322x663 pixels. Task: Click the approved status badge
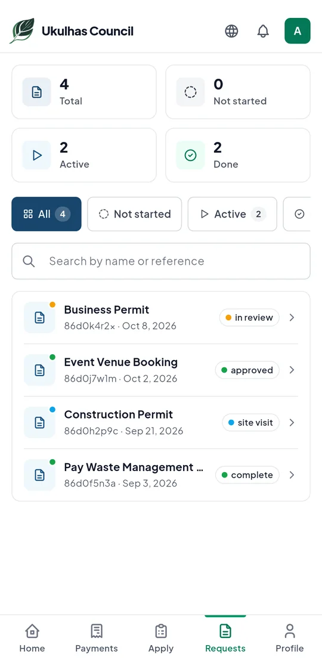point(247,370)
